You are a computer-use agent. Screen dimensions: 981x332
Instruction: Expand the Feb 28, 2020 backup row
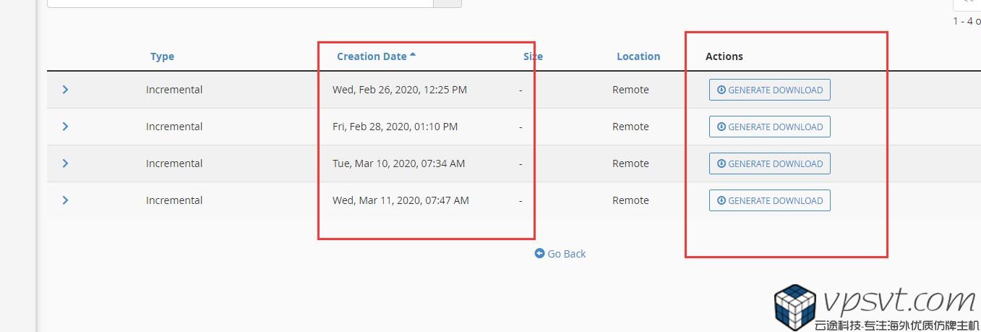point(65,127)
